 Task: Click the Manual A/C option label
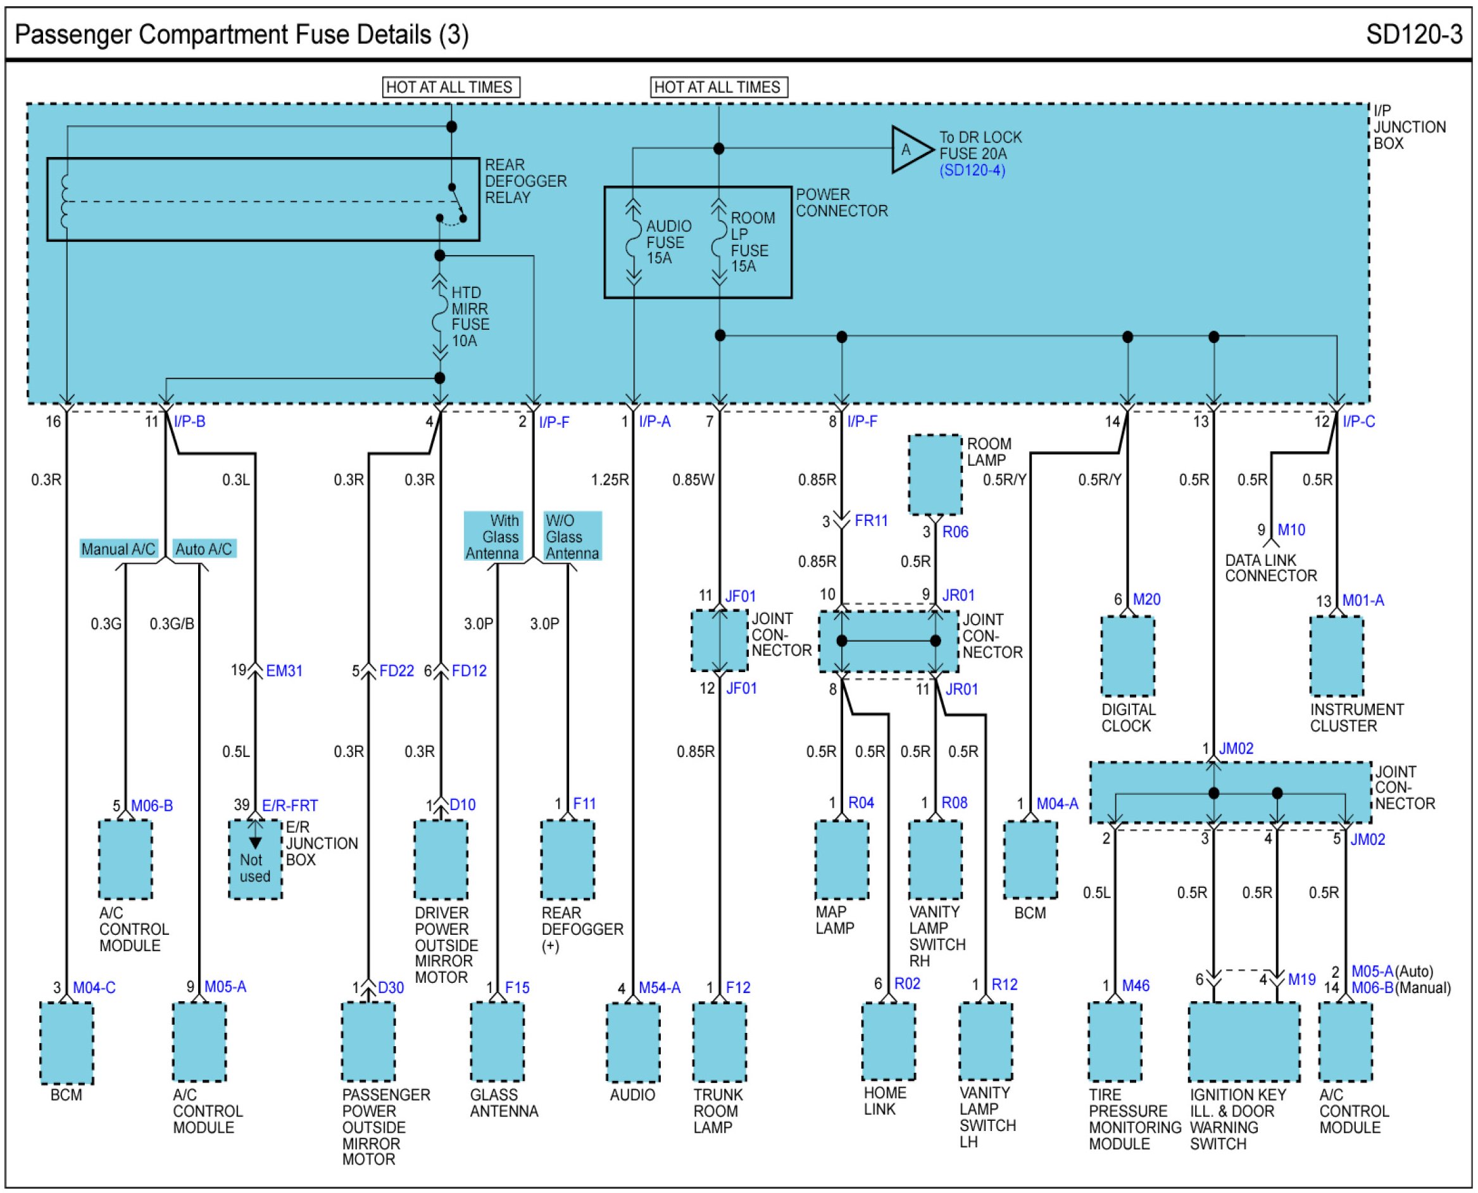[118, 549]
